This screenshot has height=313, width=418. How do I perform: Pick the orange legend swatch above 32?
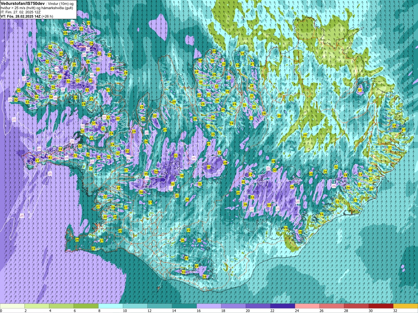coord(406,306)
